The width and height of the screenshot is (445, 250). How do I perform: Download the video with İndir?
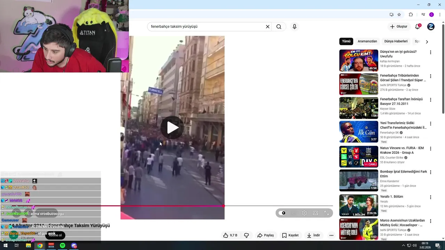point(313,235)
